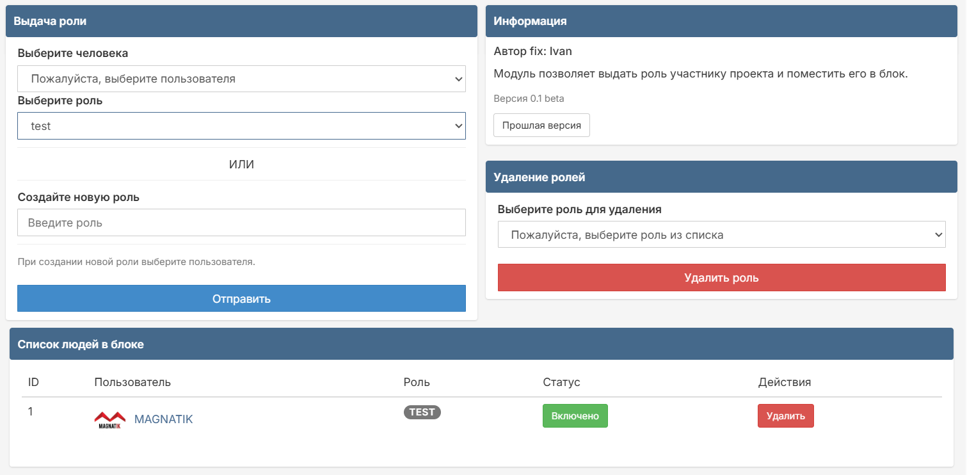Viewport: 967px width, 475px height.
Task: Open the Выберите человека user dropdown
Action: click(x=241, y=79)
